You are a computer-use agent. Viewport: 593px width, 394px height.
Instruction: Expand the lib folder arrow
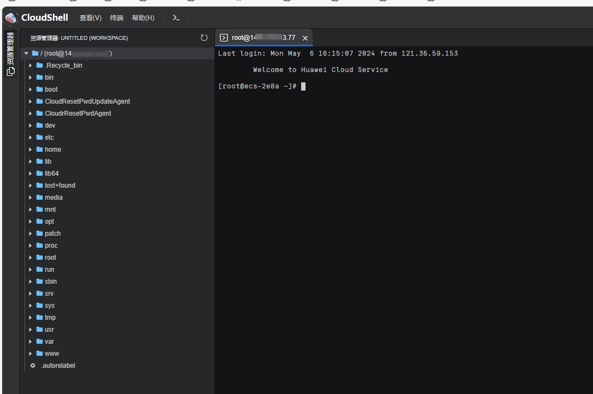[30, 161]
